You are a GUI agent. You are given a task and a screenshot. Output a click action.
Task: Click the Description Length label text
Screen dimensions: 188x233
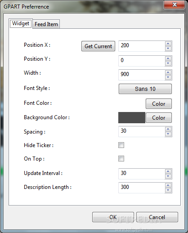pyautogui.click(x=48, y=187)
